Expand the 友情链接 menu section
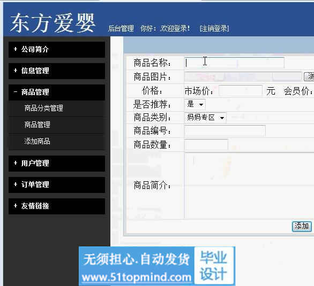This screenshot has width=314, height=286. tap(57, 206)
